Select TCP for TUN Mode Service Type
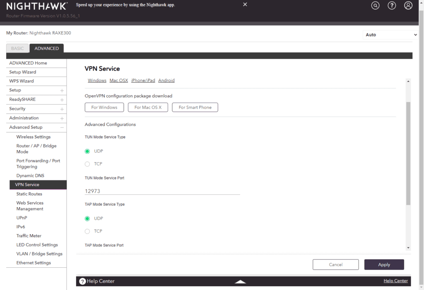This screenshot has height=290, width=424. coord(87,164)
